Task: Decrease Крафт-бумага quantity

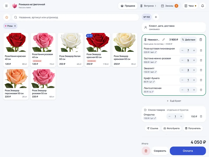Action: tap(182, 80)
